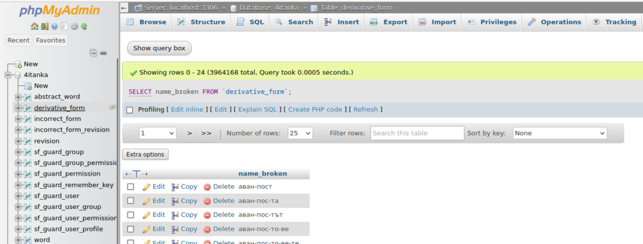Expand the sf_guard_group table node
Screen dimensions: 643x244
point(18,152)
